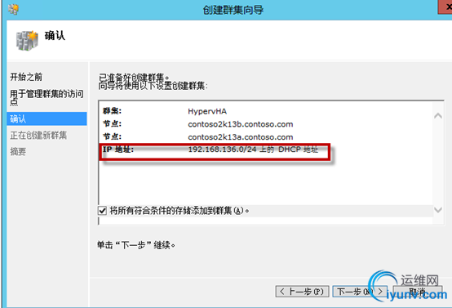Click the 确认 page heading

55,36
